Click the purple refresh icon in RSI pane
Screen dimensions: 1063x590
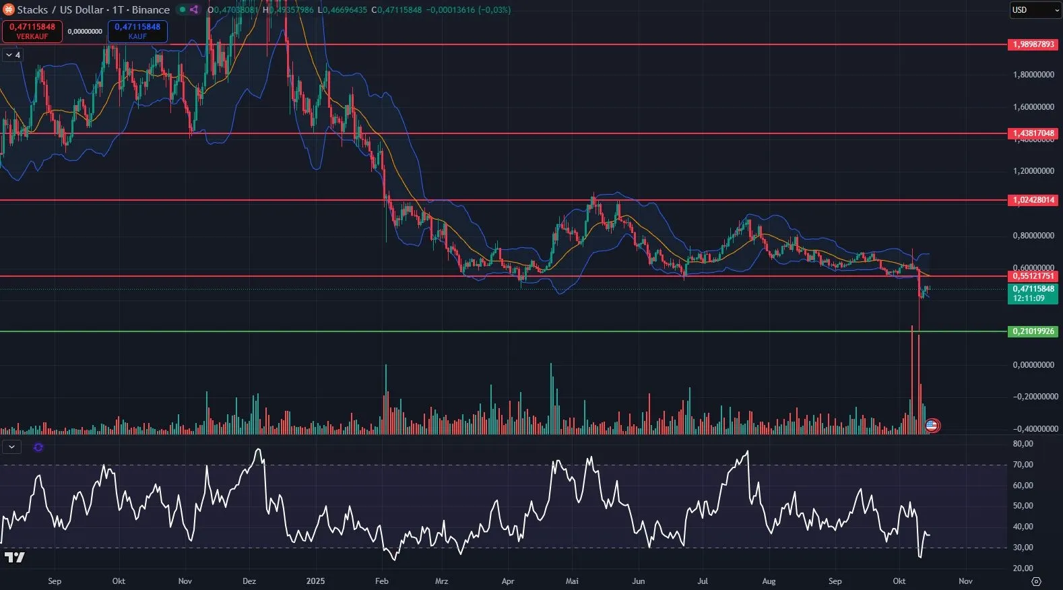click(38, 447)
